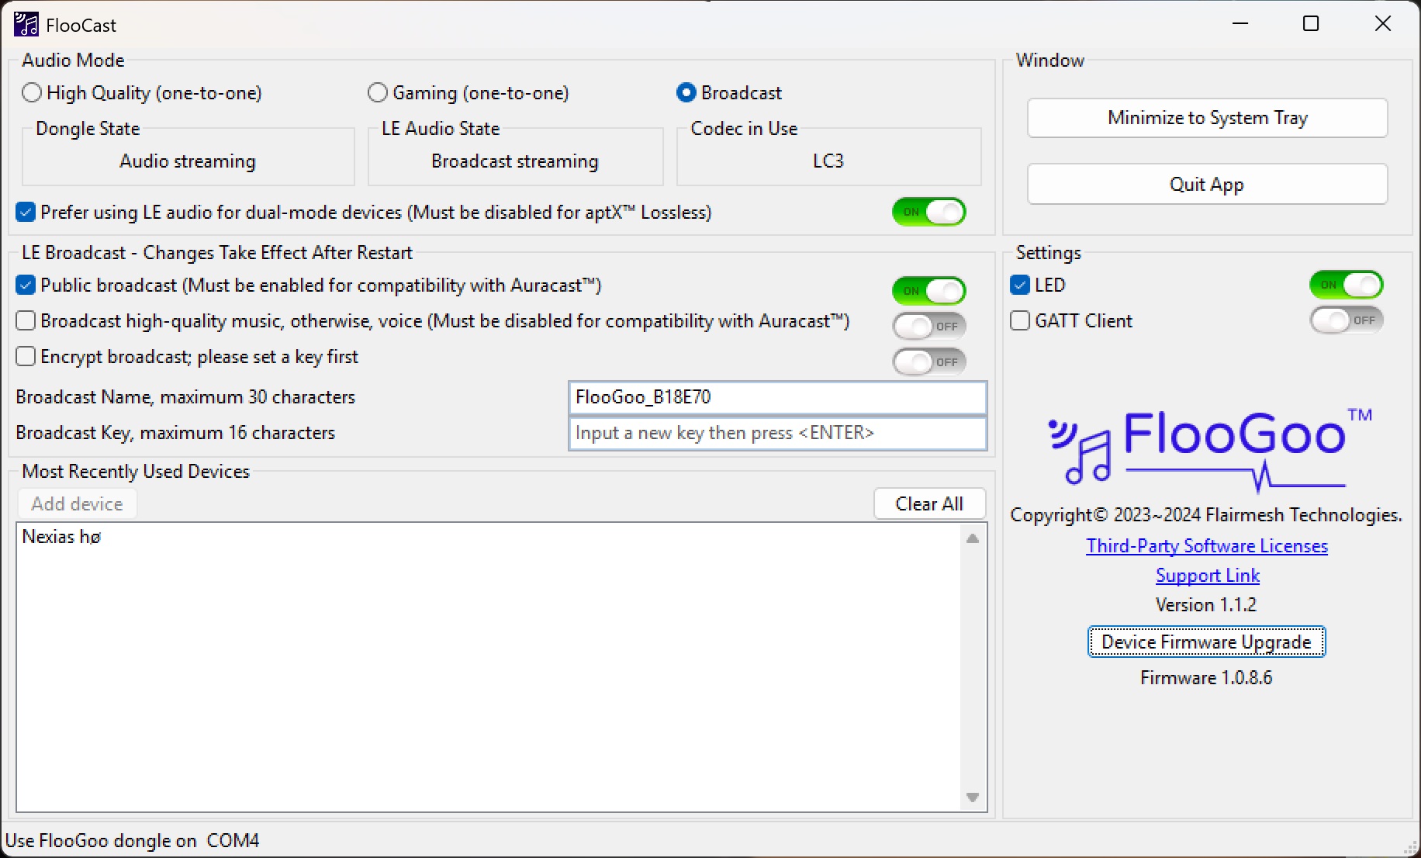This screenshot has width=1421, height=858.
Task: Uncheck Public broadcast checkbox
Action: (26, 285)
